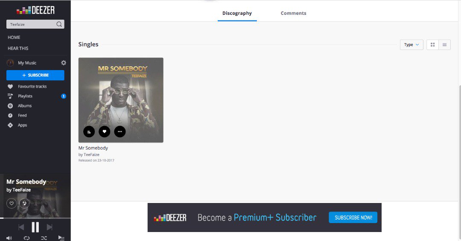Open the TeeFaize artist link below album

click(x=91, y=155)
